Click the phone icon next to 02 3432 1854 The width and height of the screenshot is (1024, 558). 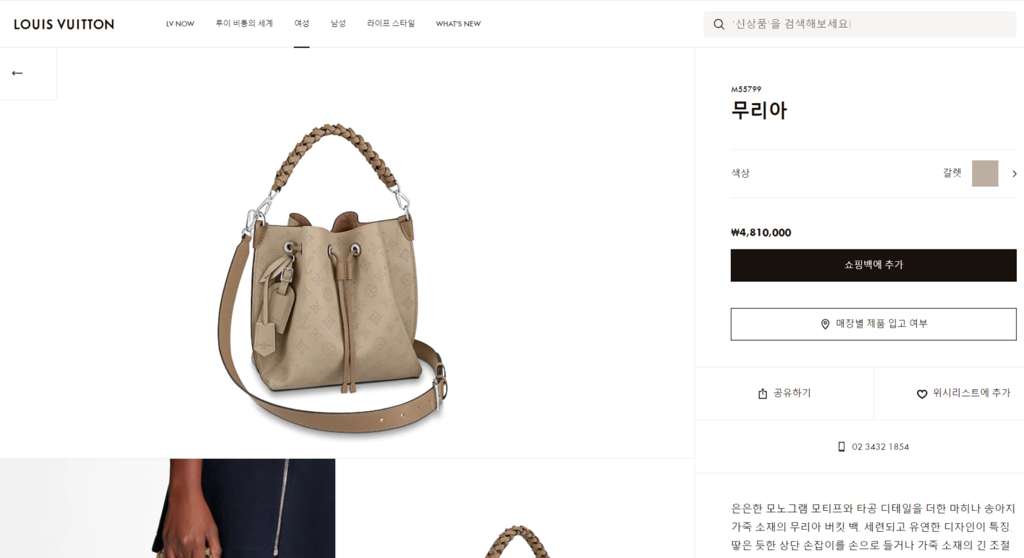841,446
